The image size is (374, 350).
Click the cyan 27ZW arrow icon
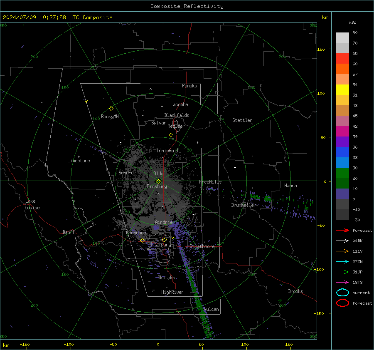[342, 262]
